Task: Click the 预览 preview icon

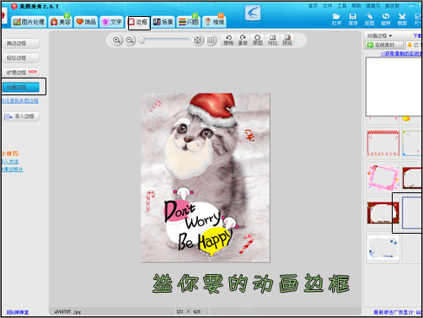Action: click(287, 40)
